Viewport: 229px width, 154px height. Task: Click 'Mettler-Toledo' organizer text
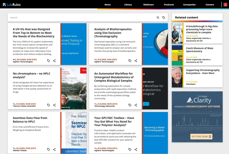(x=20, y=150)
